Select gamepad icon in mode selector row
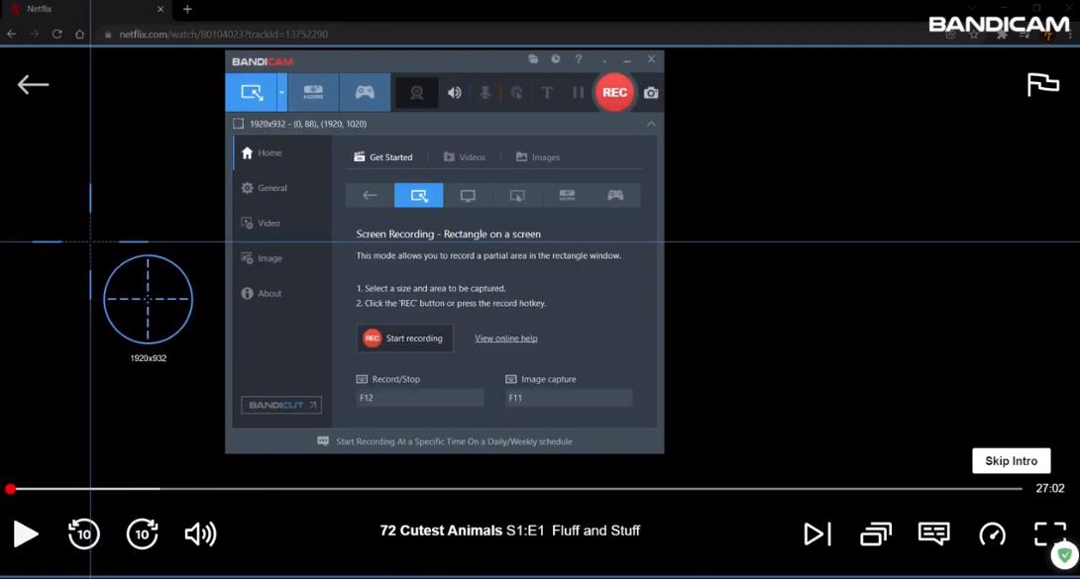The image size is (1080, 579). [615, 195]
